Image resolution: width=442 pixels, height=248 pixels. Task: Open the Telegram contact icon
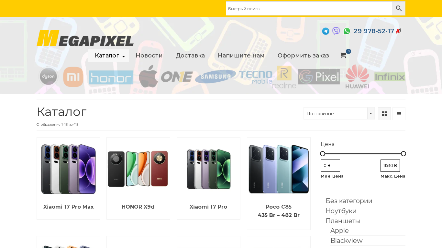326,31
